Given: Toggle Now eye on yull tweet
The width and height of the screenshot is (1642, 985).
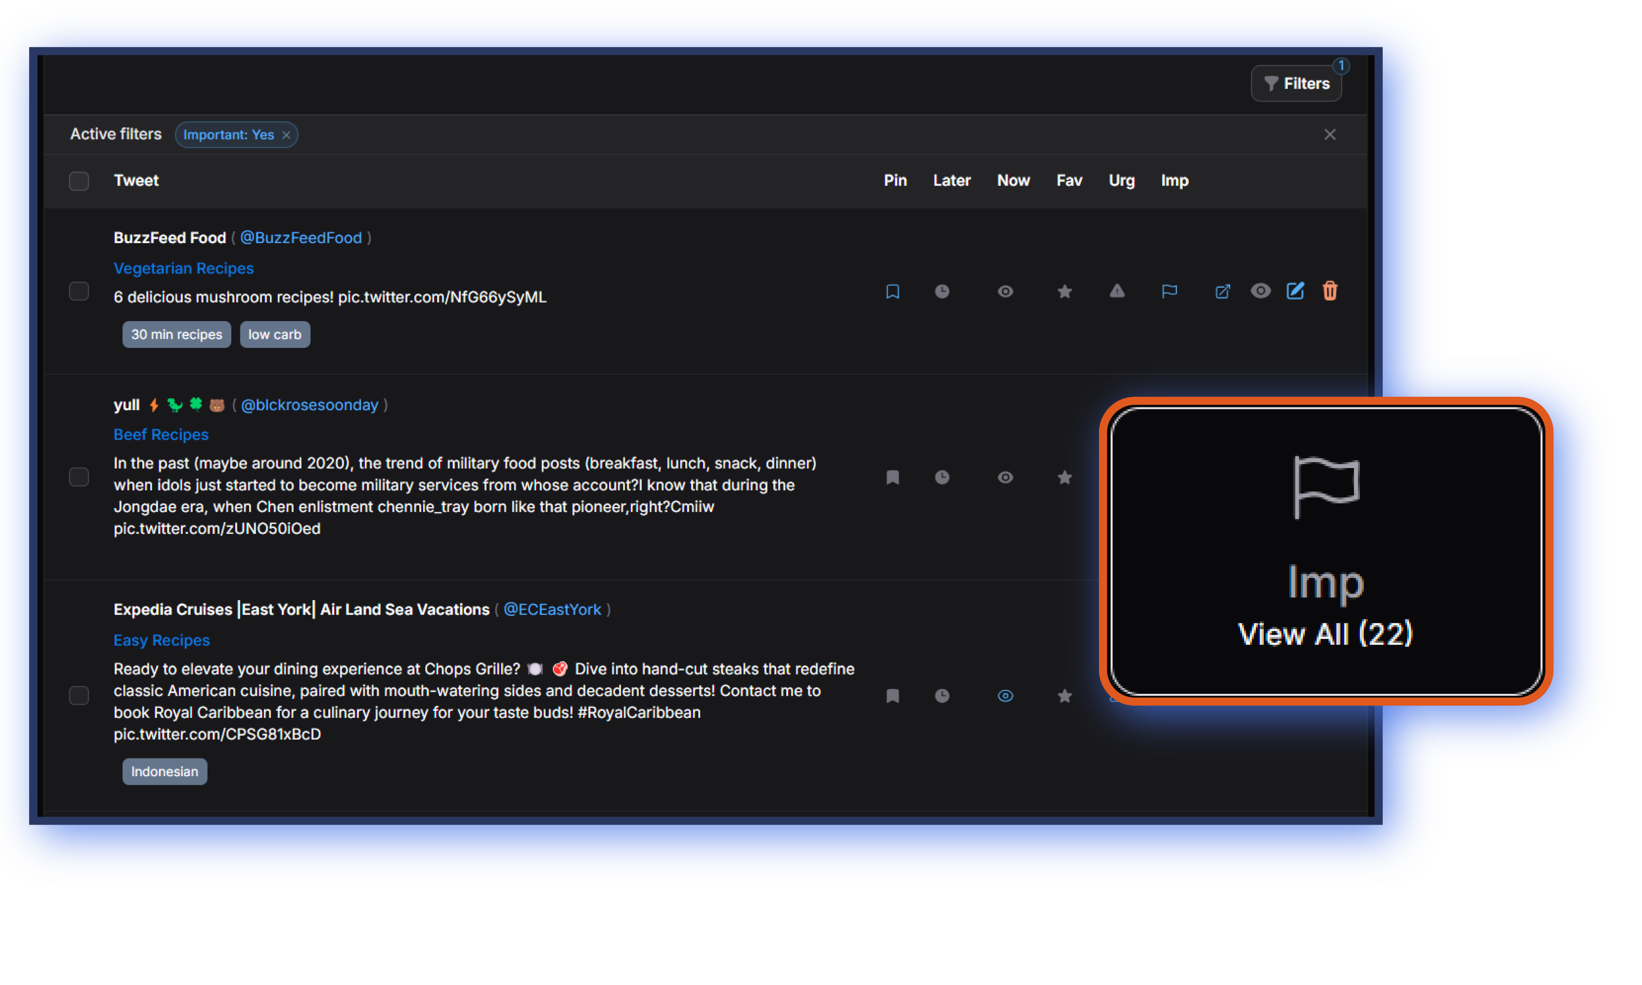Looking at the screenshot, I should 1005,477.
